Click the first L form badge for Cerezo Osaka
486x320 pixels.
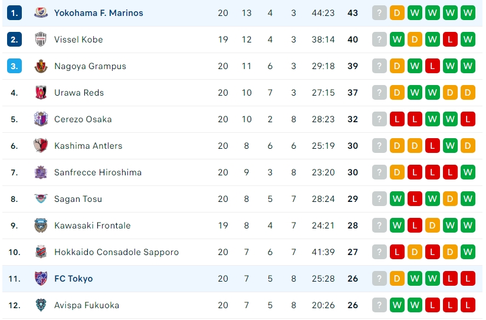(x=397, y=119)
